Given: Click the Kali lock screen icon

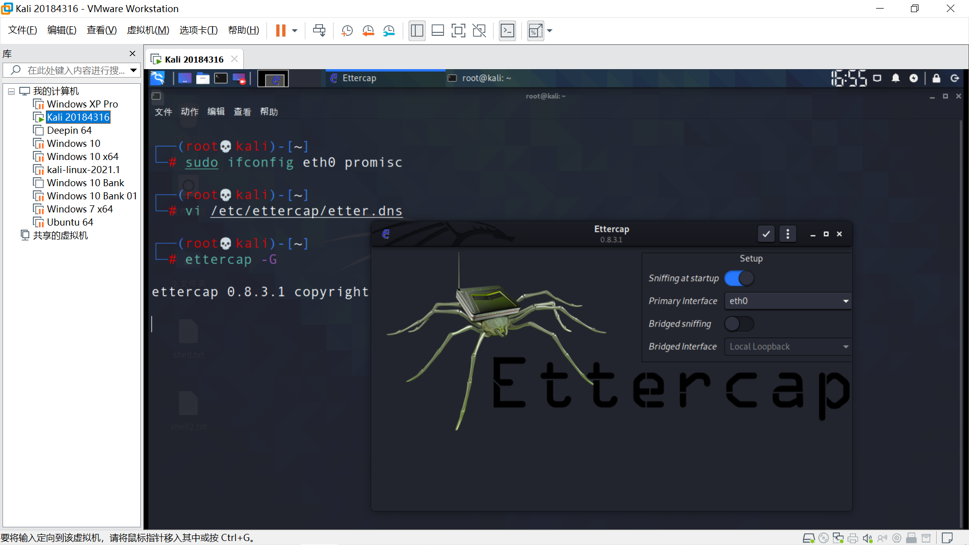Looking at the screenshot, I should (936, 78).
